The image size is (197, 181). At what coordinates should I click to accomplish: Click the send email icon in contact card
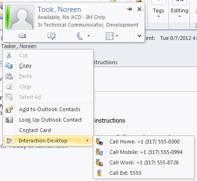pyautogui.click(x=22, y=36)
